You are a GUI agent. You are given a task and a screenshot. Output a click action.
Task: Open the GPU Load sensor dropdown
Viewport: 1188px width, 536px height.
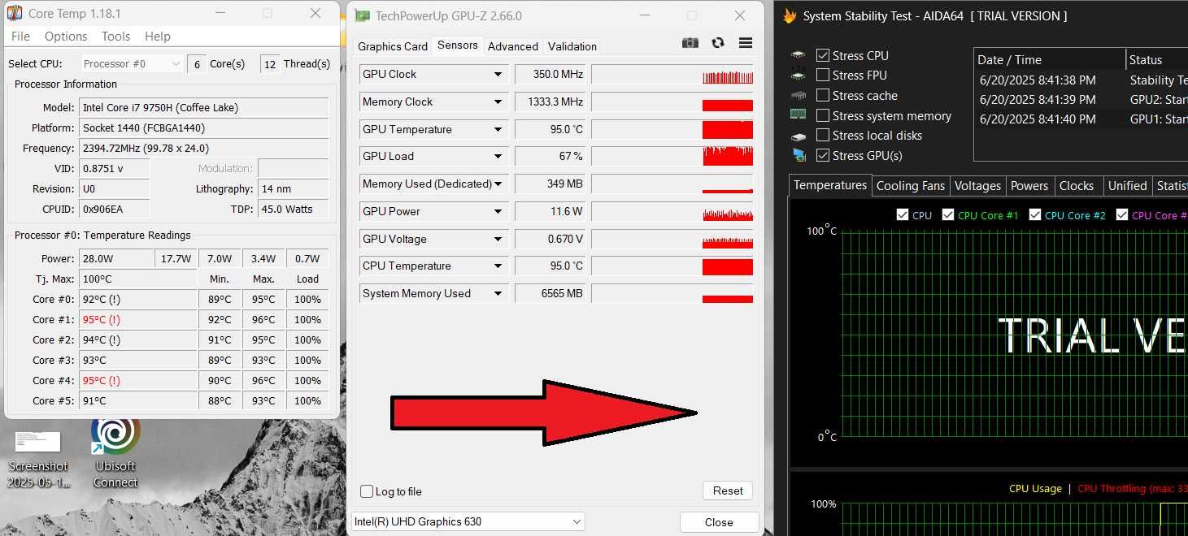pyautogui.click(x=498, y=156)
